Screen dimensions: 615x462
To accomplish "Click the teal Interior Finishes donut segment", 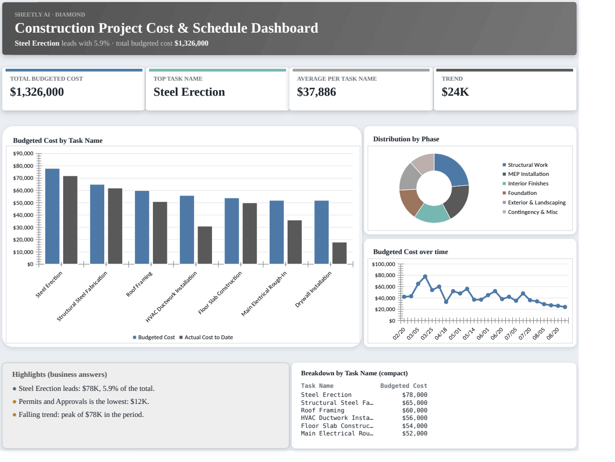I will point(433,213).
